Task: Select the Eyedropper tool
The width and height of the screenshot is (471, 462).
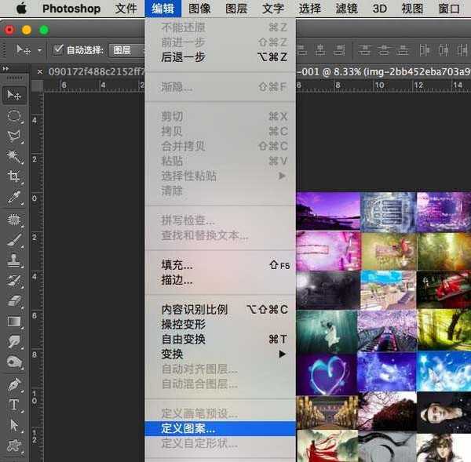Action: pos(14,198)
